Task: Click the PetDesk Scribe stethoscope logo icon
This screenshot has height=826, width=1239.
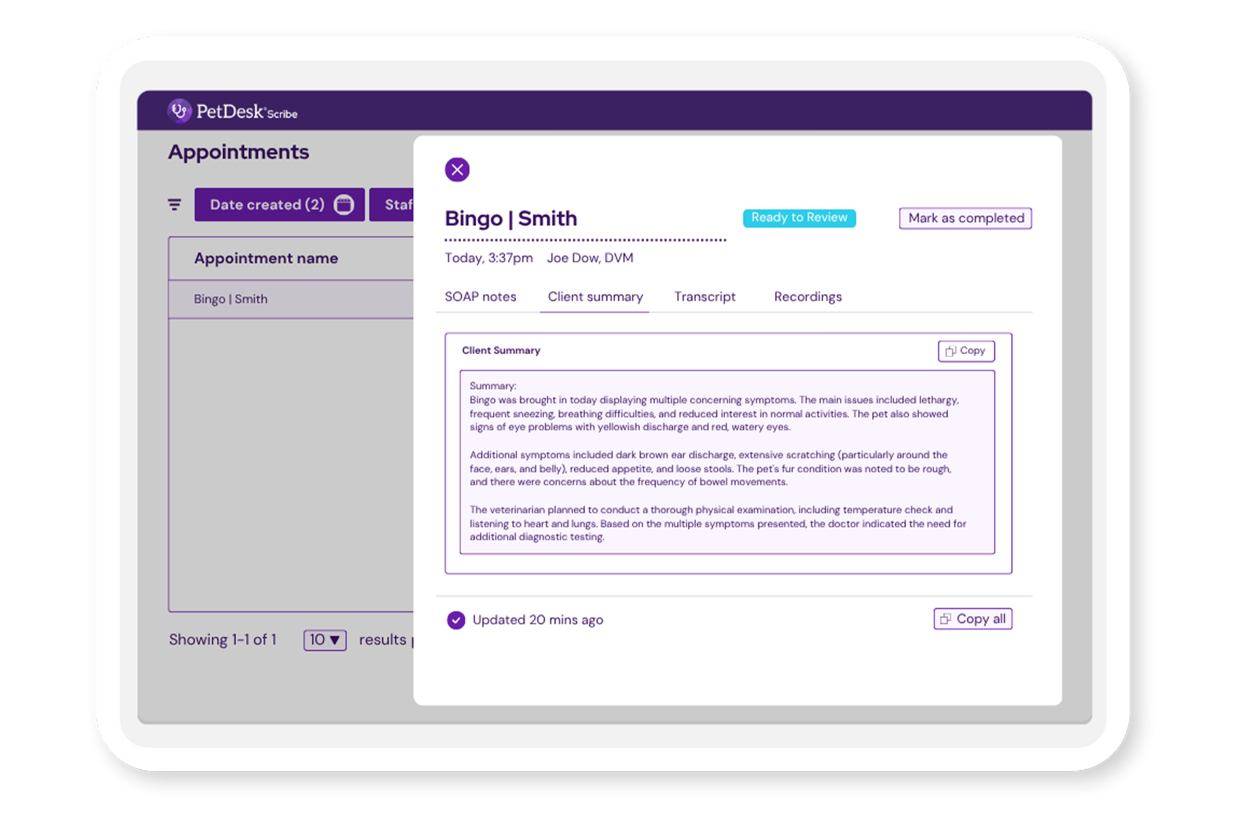Action: [x=179, y=111]
